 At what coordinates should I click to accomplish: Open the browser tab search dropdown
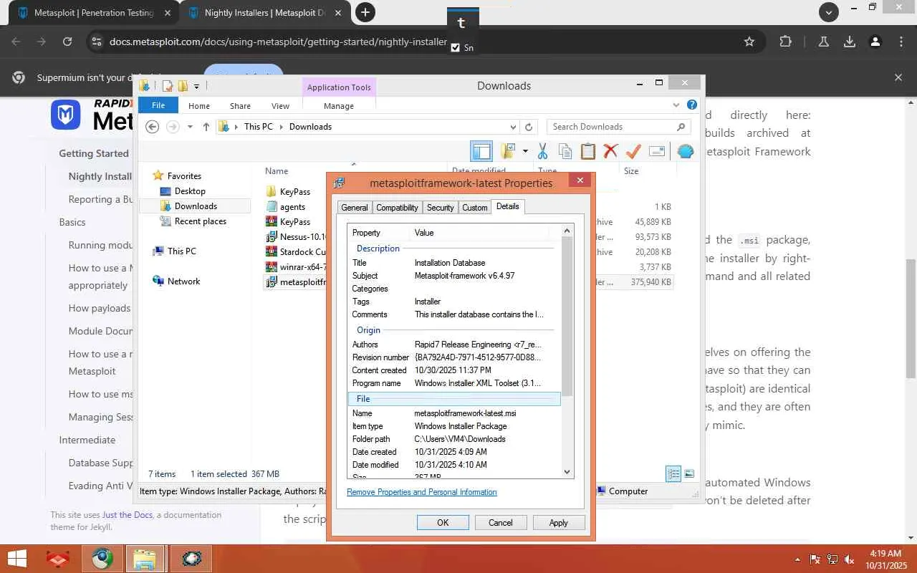click(829, 12)
